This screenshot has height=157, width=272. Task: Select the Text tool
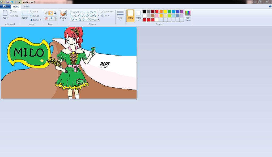[x=55, y=13]
